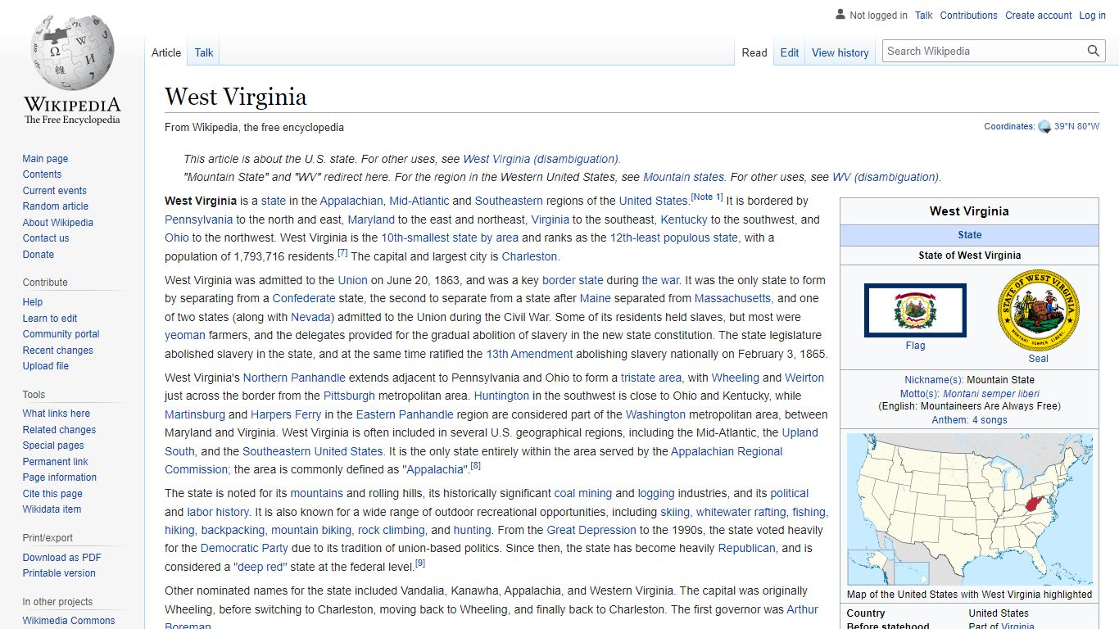Follow the Appalachian link

351,201
